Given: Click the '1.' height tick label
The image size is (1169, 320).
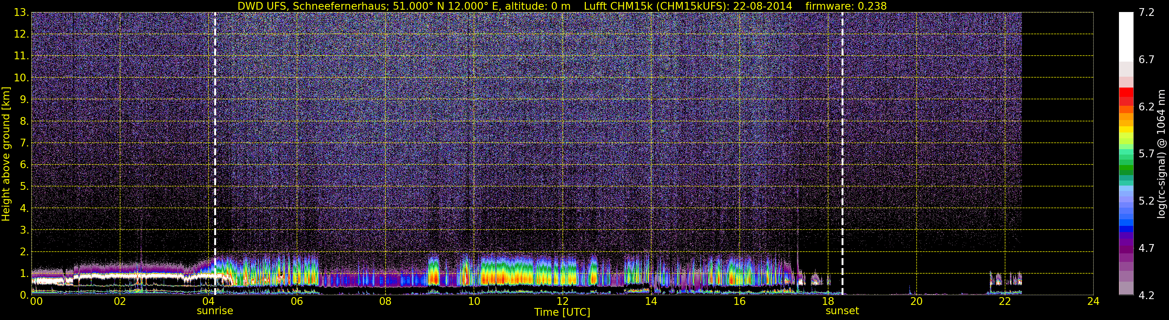Looking at the screenshot, I should click(24, 273).
